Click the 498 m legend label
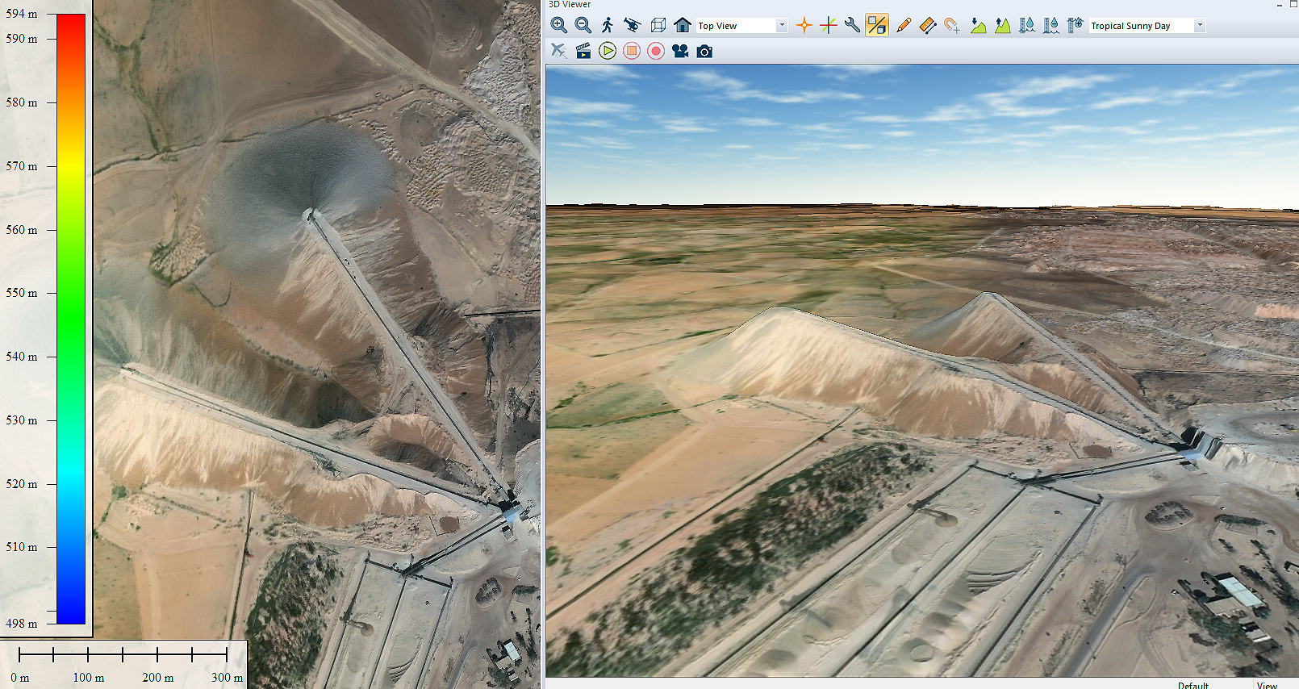 22,624
